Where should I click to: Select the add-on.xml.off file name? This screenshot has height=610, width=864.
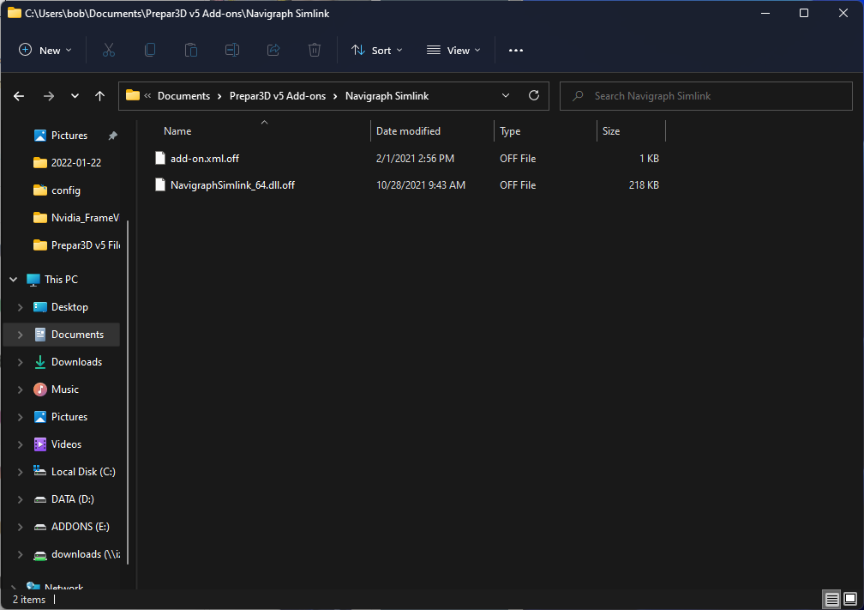point(204,158)
